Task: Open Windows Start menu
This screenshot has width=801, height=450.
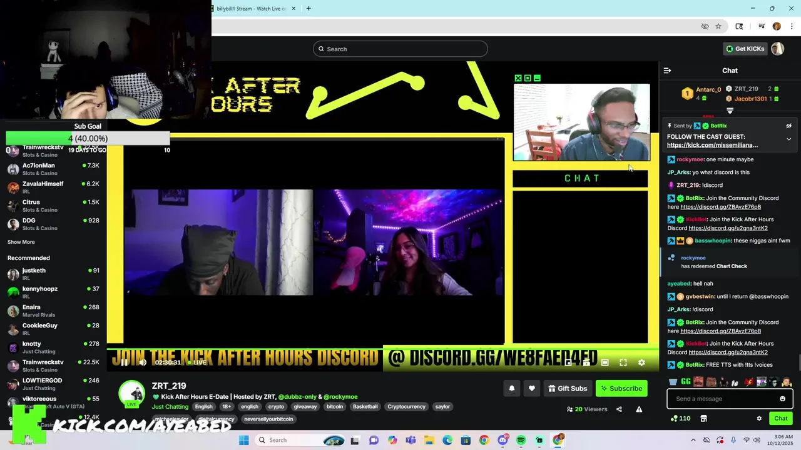Action: (x=244, y=440)
